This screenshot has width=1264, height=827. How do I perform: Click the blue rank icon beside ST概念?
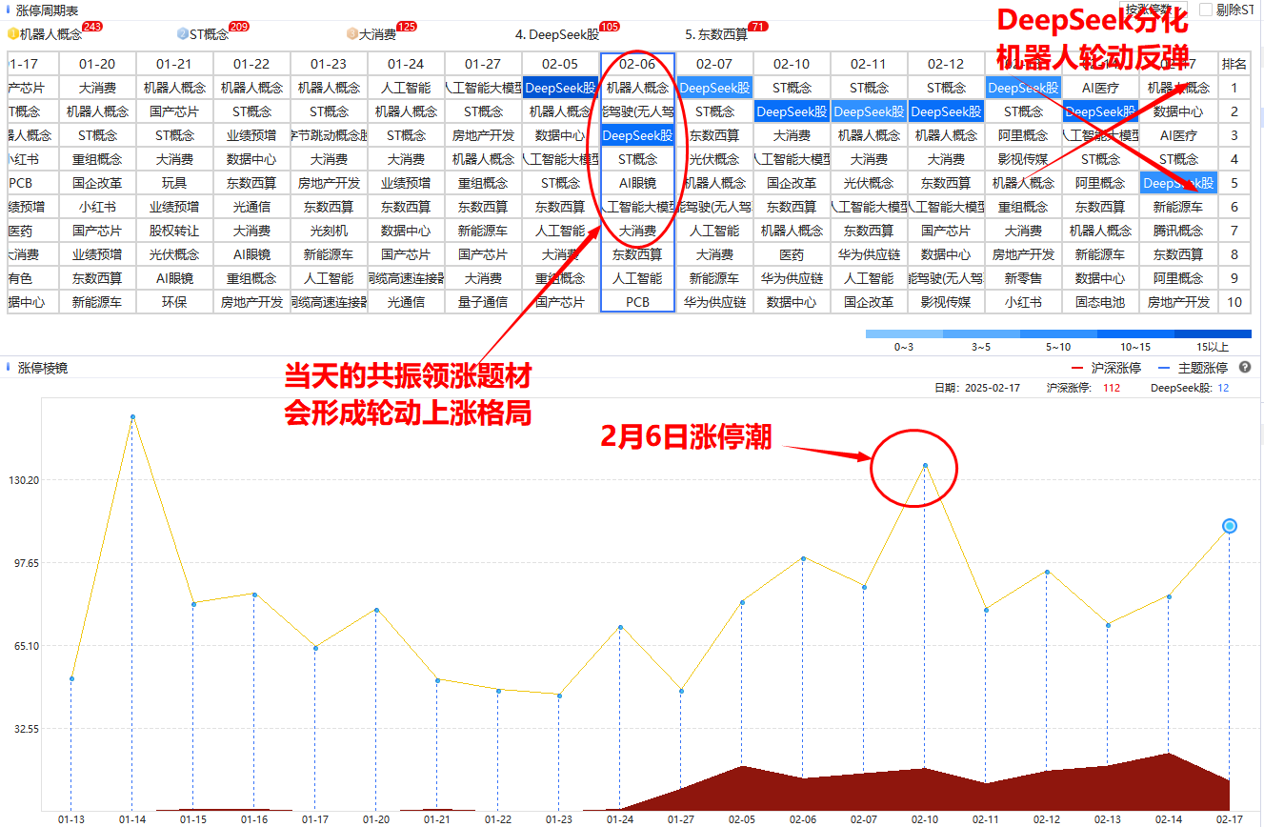(183, 34)
